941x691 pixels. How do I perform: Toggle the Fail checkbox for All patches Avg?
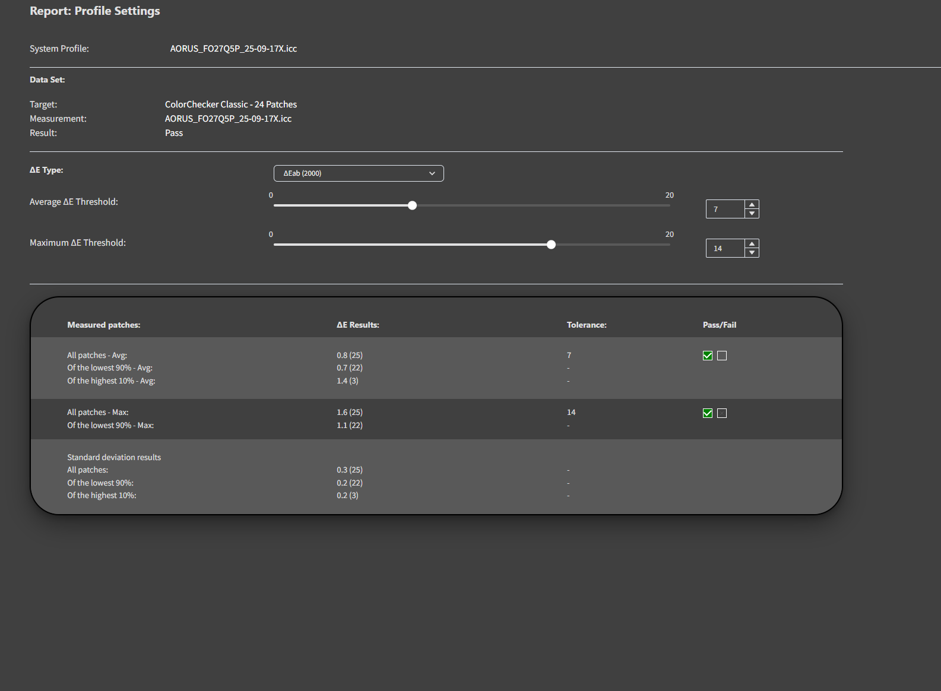tap(722, 356)
